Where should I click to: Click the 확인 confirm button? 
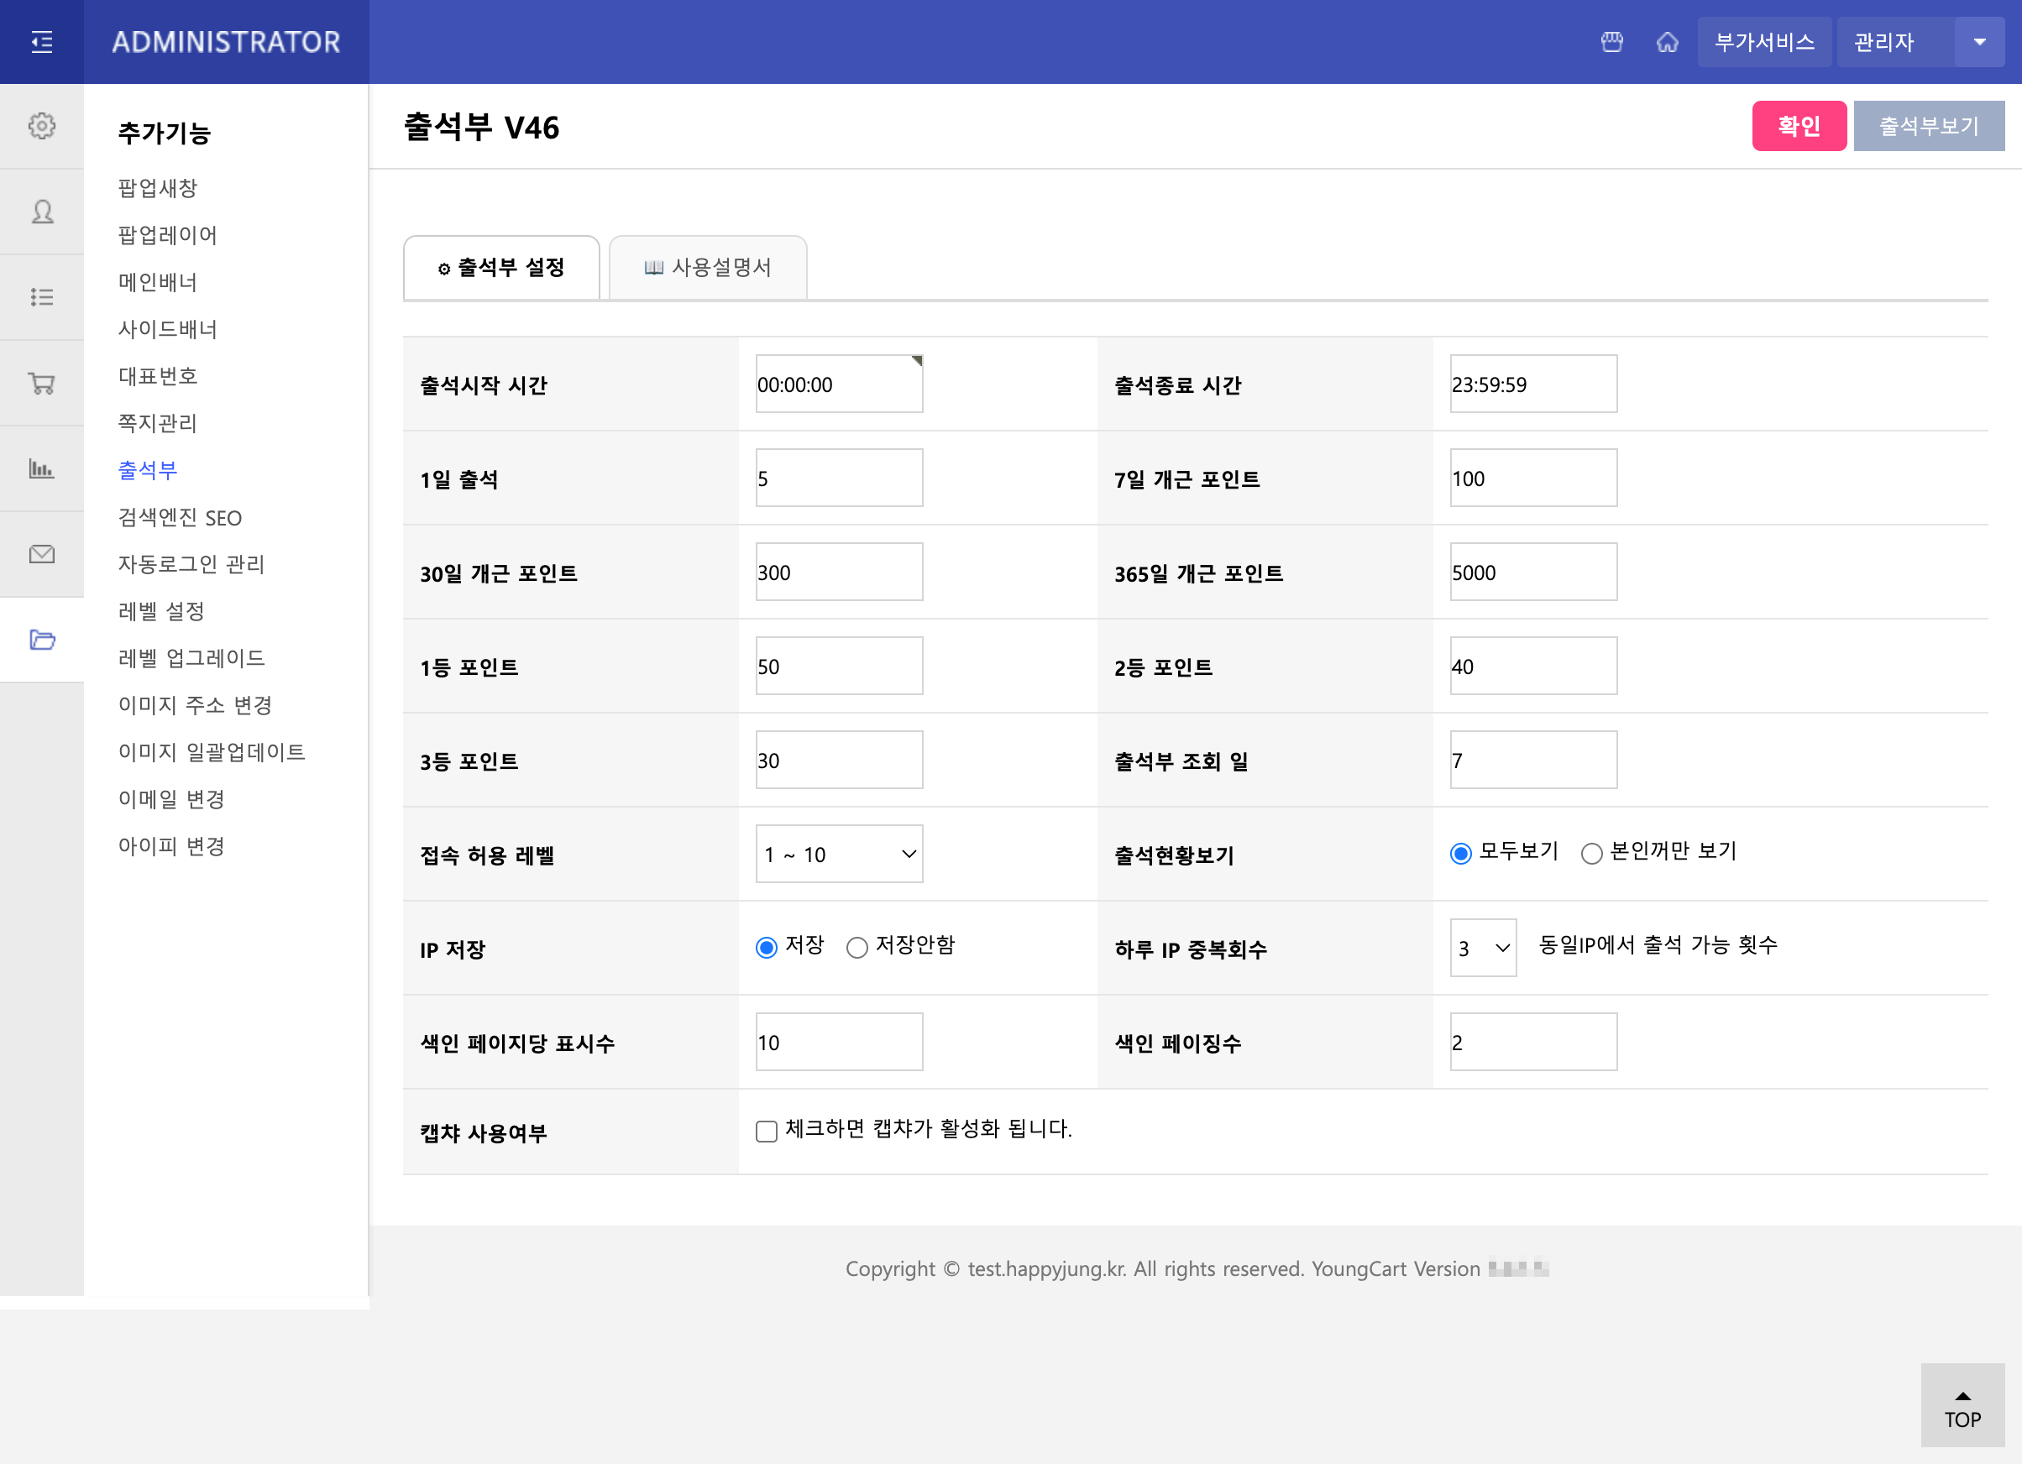tap(1799, 126)
